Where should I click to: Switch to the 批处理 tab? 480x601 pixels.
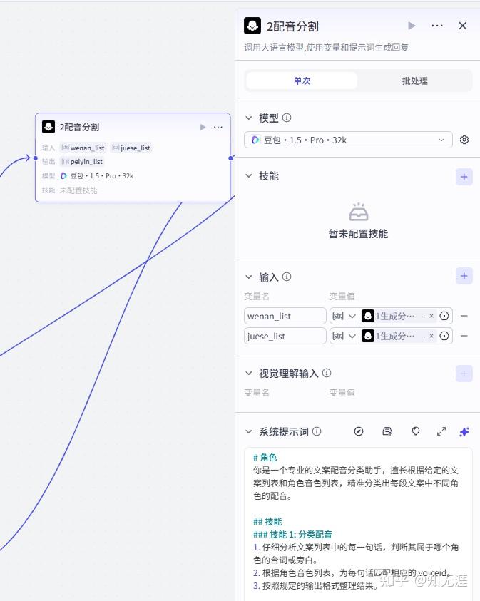point(414,81)
